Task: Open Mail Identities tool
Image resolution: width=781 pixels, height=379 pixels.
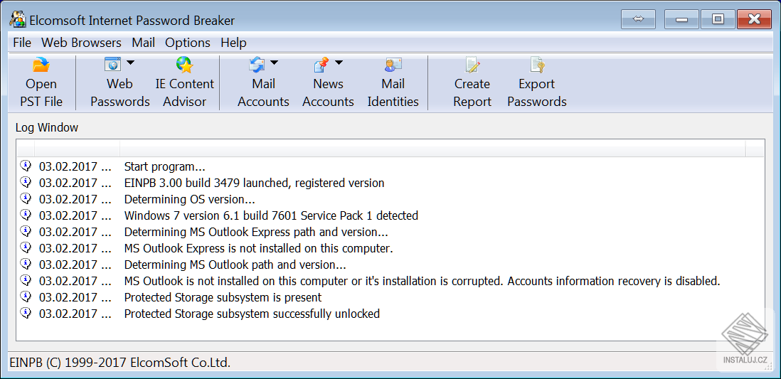Action: pos(393,66)
